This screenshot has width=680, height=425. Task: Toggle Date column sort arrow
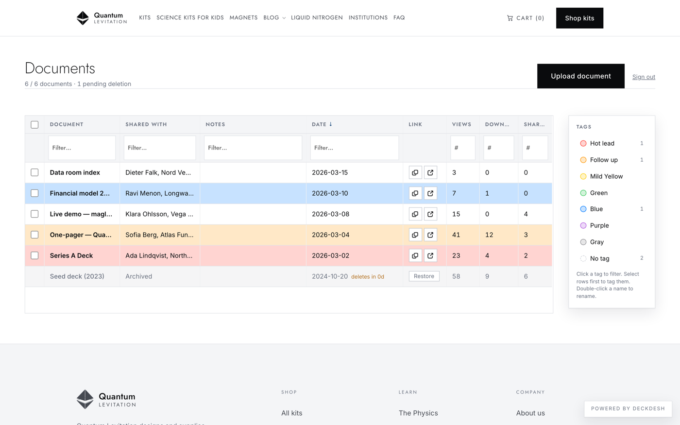click(331, 124)
